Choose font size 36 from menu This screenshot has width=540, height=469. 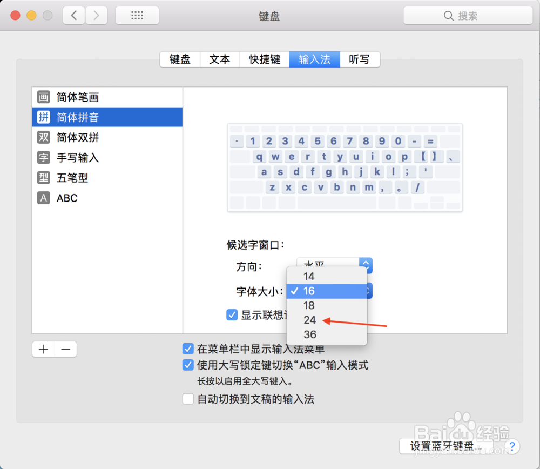327,334
